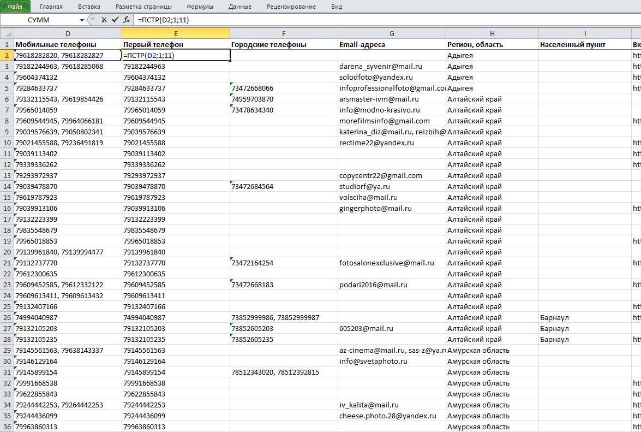Click the header cell Email-адреса

[392, 44]
